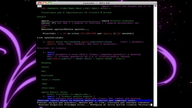Open the Gmail link in top navigation
Screen dimensions: 192x108
(95, 8)
